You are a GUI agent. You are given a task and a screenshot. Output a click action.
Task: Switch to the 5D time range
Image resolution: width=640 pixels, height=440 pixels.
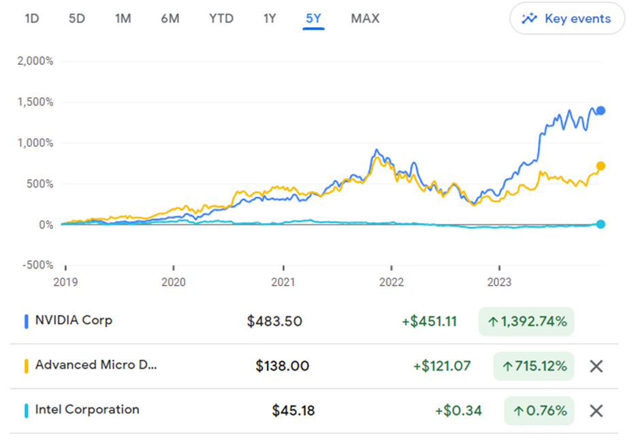pyautogui.click(x=76, y=18)
